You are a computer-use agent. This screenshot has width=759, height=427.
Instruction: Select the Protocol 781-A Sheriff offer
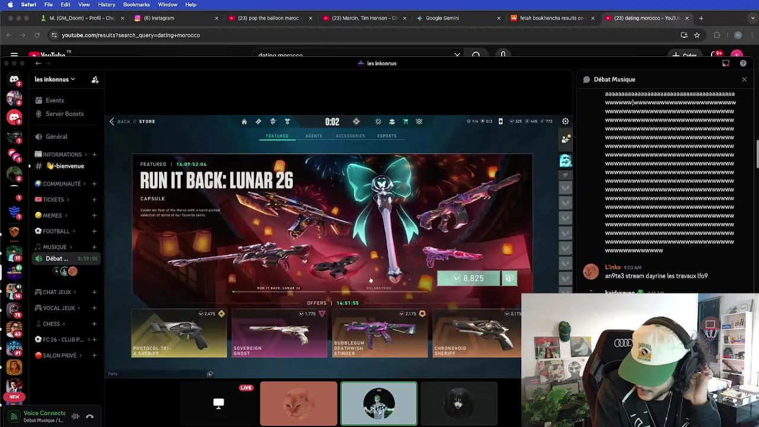178,333
